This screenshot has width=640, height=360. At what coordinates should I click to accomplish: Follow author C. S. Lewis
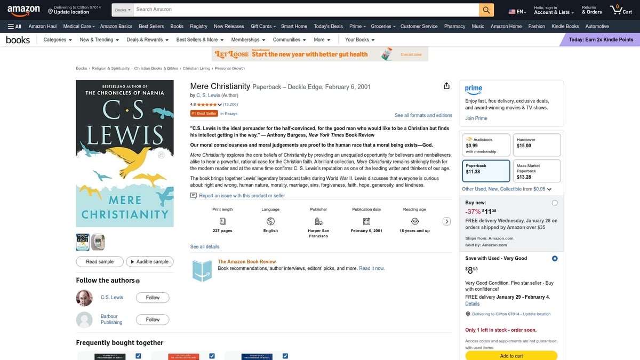[153, 297]
